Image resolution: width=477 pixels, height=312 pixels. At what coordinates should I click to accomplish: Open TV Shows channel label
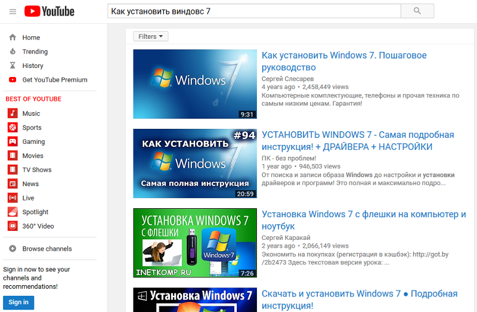tap(37, 170)
